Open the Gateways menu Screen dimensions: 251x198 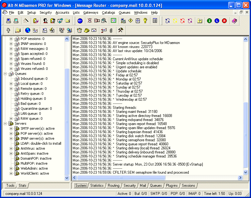[x=91, y=12]
